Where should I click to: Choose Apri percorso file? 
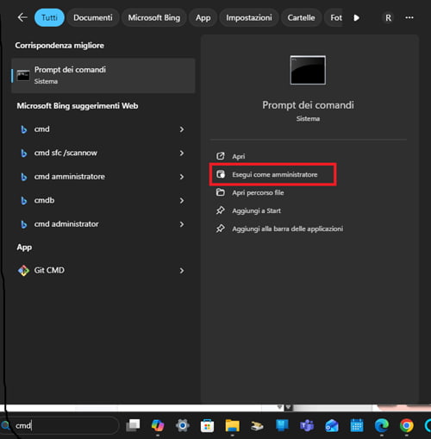pyautogui.click(x=258, y=192)
